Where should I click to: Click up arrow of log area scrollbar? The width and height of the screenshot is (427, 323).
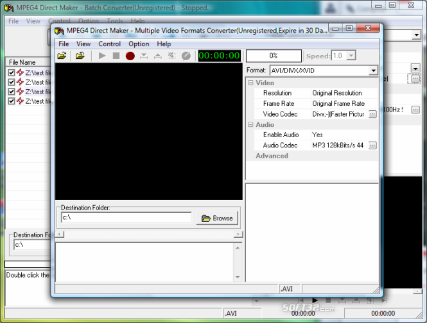(238, 248)
